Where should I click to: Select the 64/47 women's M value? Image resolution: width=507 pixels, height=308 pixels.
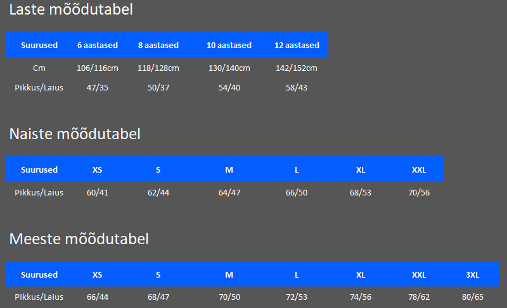(x=229, y=192)
